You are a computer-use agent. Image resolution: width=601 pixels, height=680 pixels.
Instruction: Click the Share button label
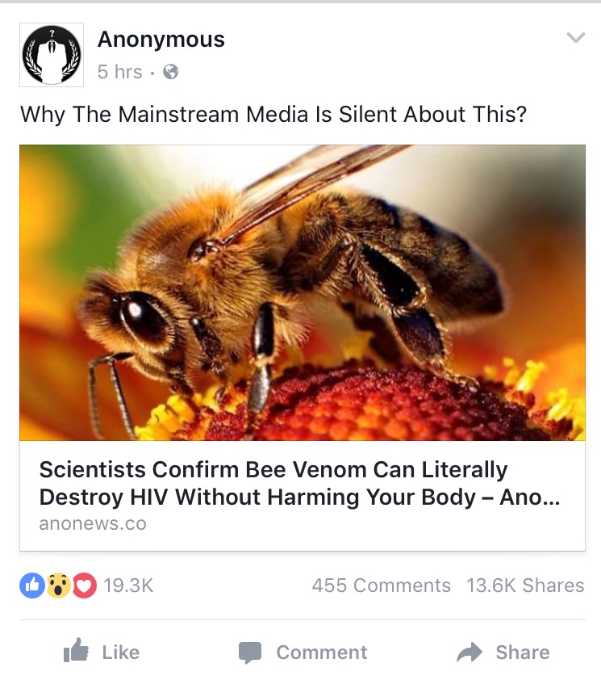523,653
